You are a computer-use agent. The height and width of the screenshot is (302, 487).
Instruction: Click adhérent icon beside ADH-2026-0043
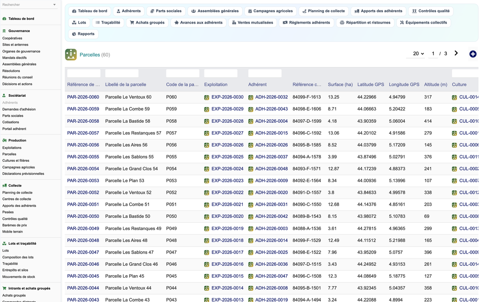coord(251,109)
